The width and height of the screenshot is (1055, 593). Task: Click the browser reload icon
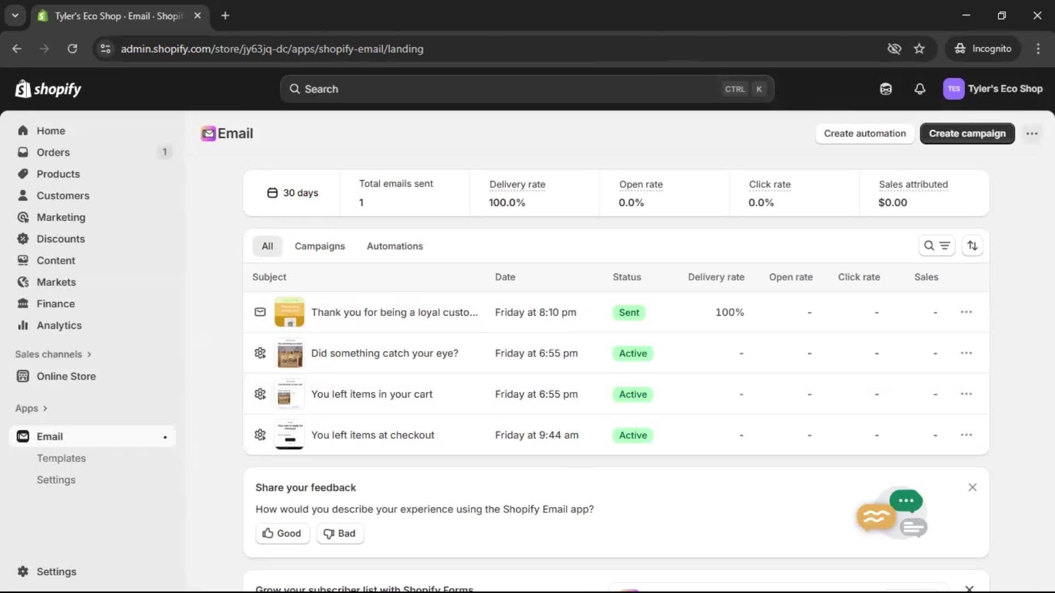point(72,48)
